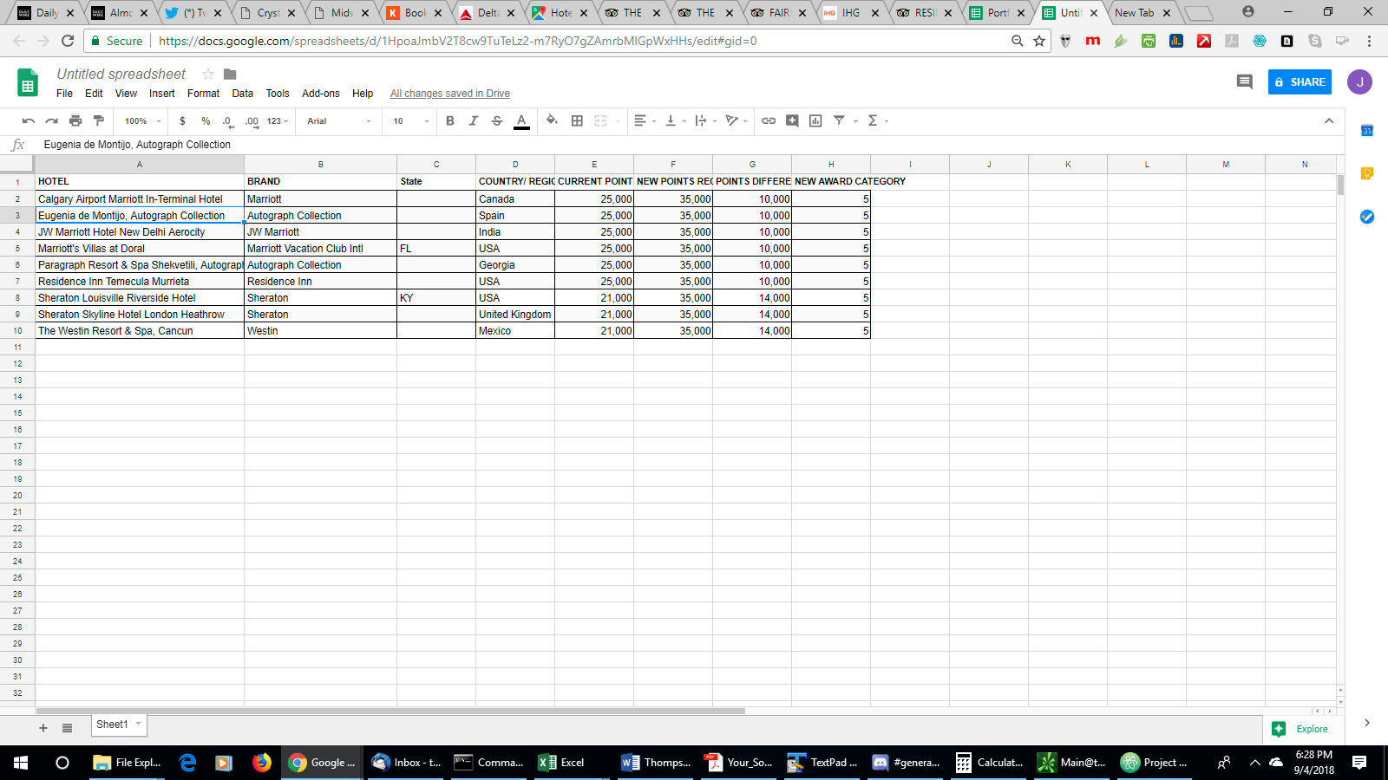Insert a chart from the toolbar

coord(815,120)
